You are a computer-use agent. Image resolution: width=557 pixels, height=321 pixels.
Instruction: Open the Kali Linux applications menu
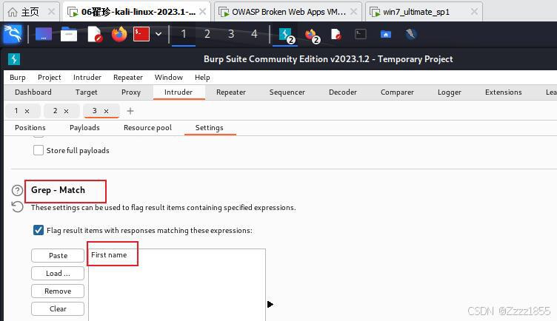13,34
